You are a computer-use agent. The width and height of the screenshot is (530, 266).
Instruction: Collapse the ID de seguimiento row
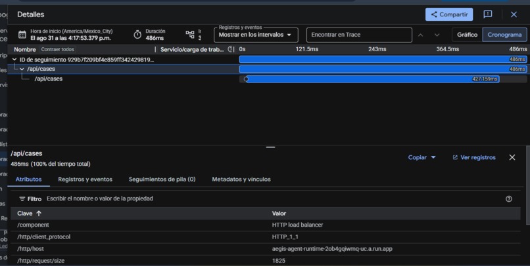[x=14, y=60]
